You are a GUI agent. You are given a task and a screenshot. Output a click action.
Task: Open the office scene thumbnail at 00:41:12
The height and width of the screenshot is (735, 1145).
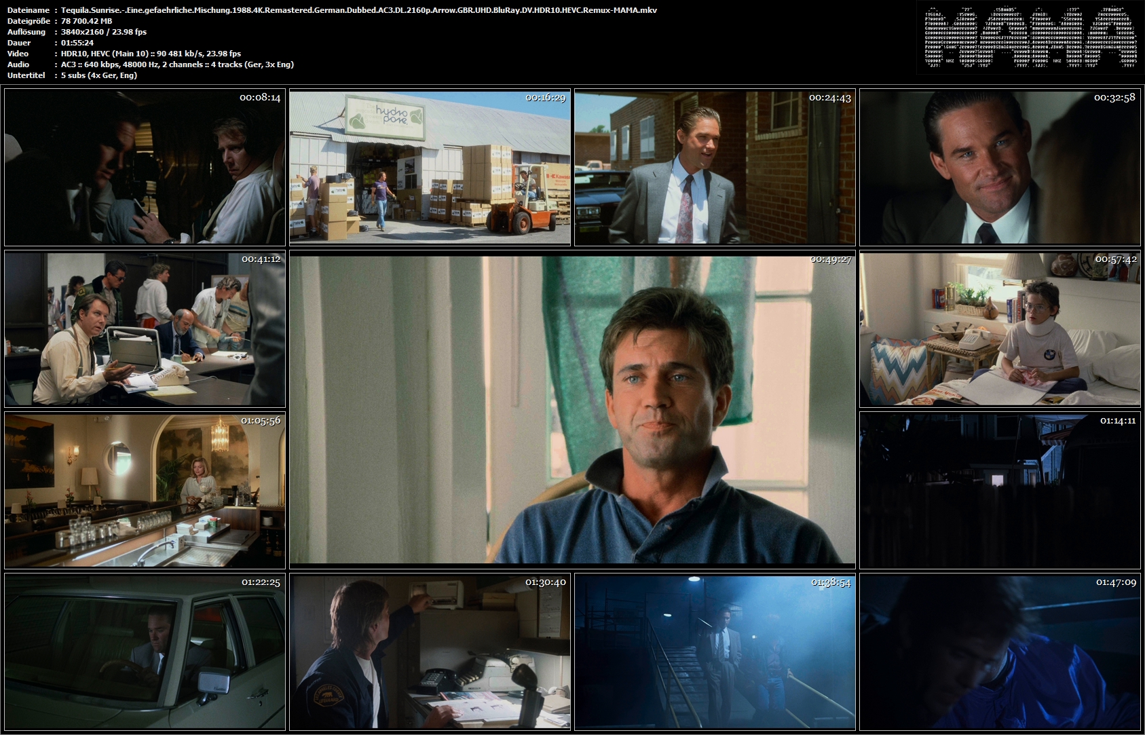145,328
